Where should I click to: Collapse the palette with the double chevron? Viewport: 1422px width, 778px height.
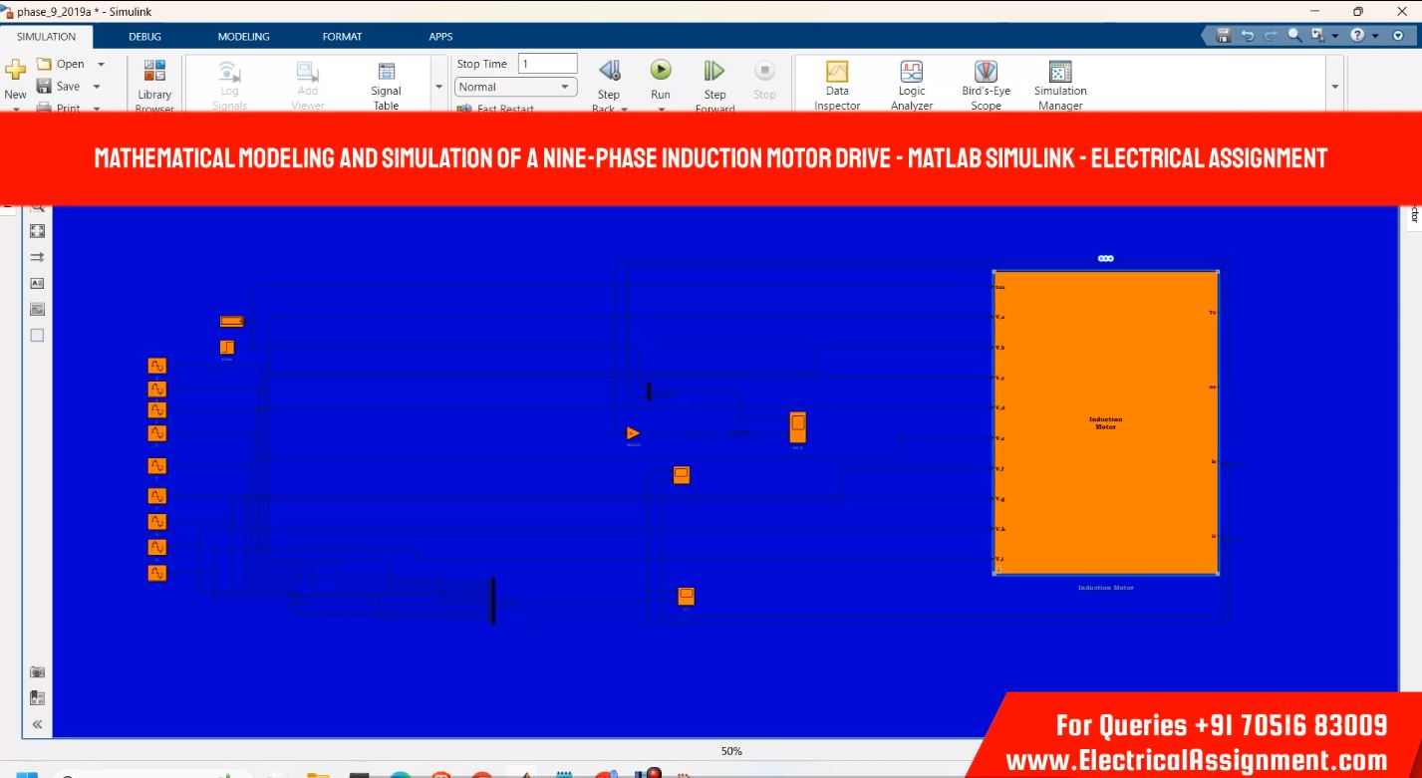pos(37,724)
